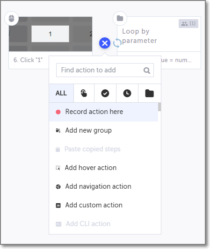Click the action list scrollbar thumb

click(159, 107)
